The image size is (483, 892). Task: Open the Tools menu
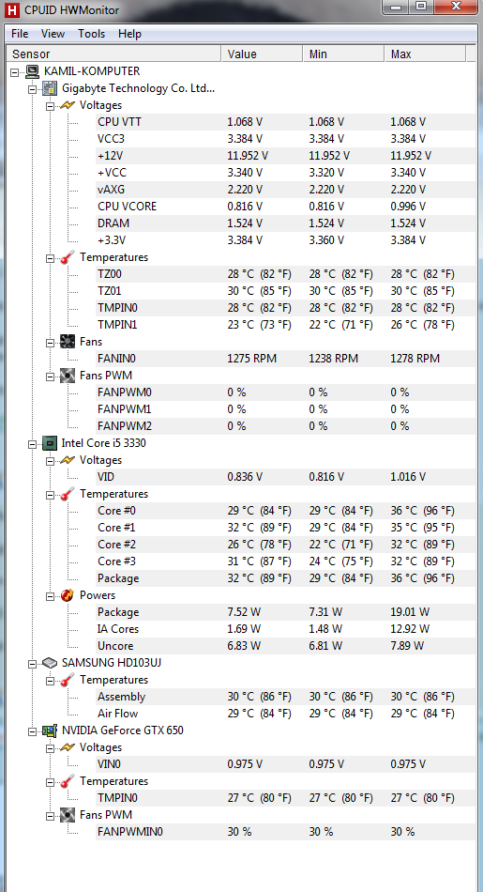coord(92,34)
